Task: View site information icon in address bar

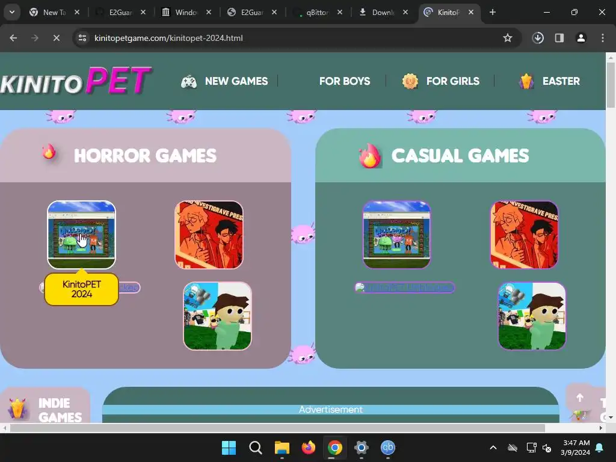Action: click(x=82, y=38)
